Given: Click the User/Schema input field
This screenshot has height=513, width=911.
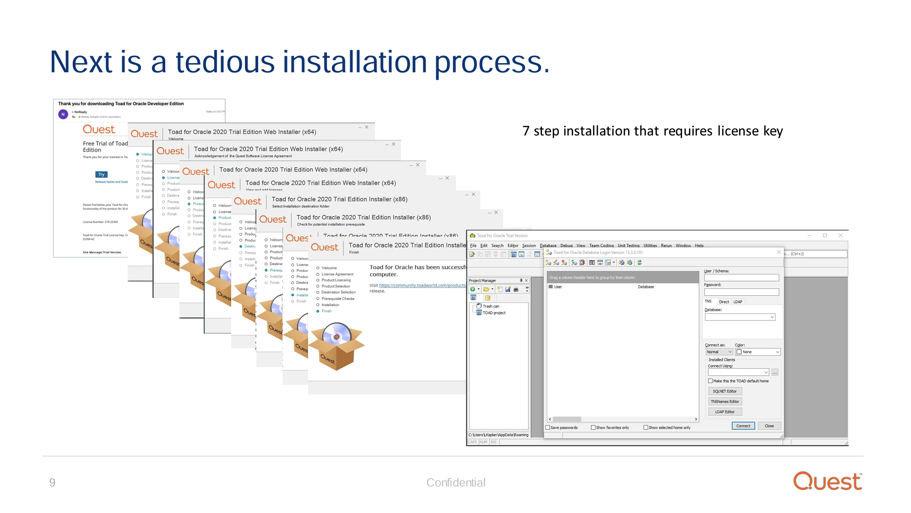Looking at the screenshot, I should (742, 278).
